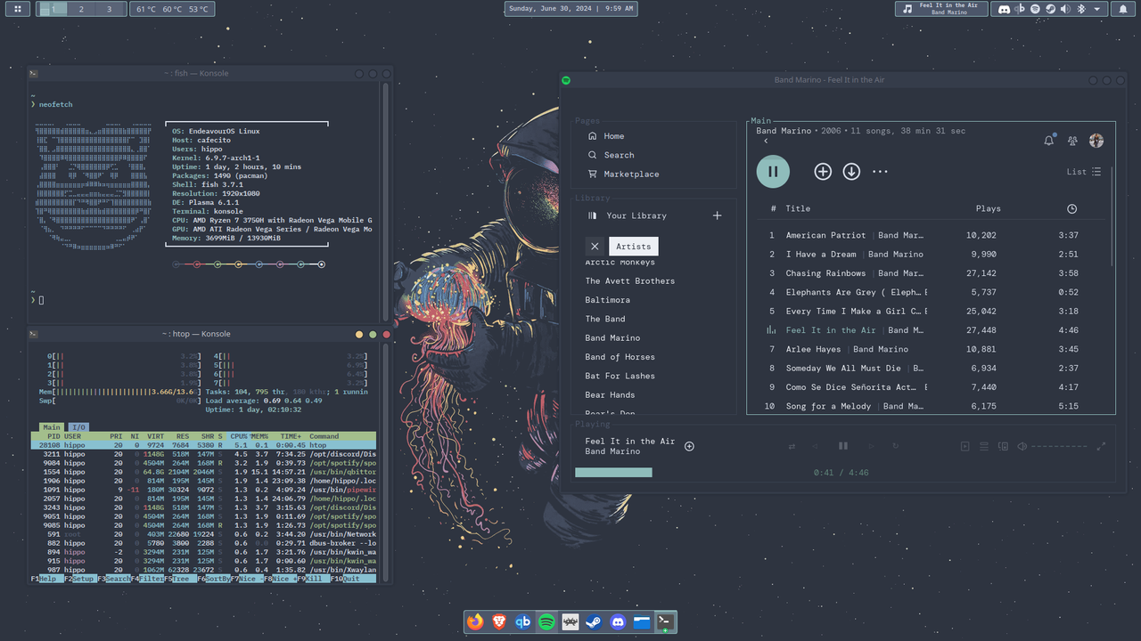Toggle shuffle in Spotify player
The image size is (1141, 641).
(x=792, y=446)
